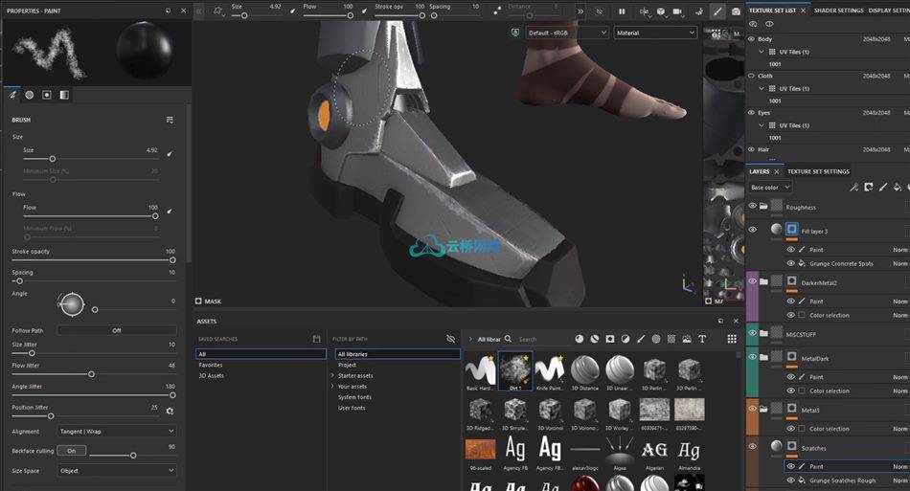Filter assets by smart masks icon
This screenshot has height=491, width=910.
click(610, 339)
